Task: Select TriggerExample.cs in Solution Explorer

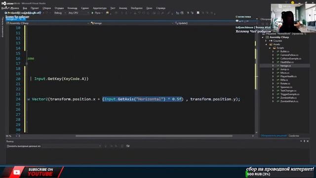Action: tap(290, 94)
